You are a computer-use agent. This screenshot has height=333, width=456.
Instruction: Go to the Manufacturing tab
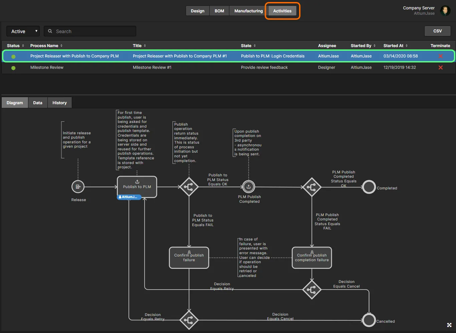coord(248,11)
